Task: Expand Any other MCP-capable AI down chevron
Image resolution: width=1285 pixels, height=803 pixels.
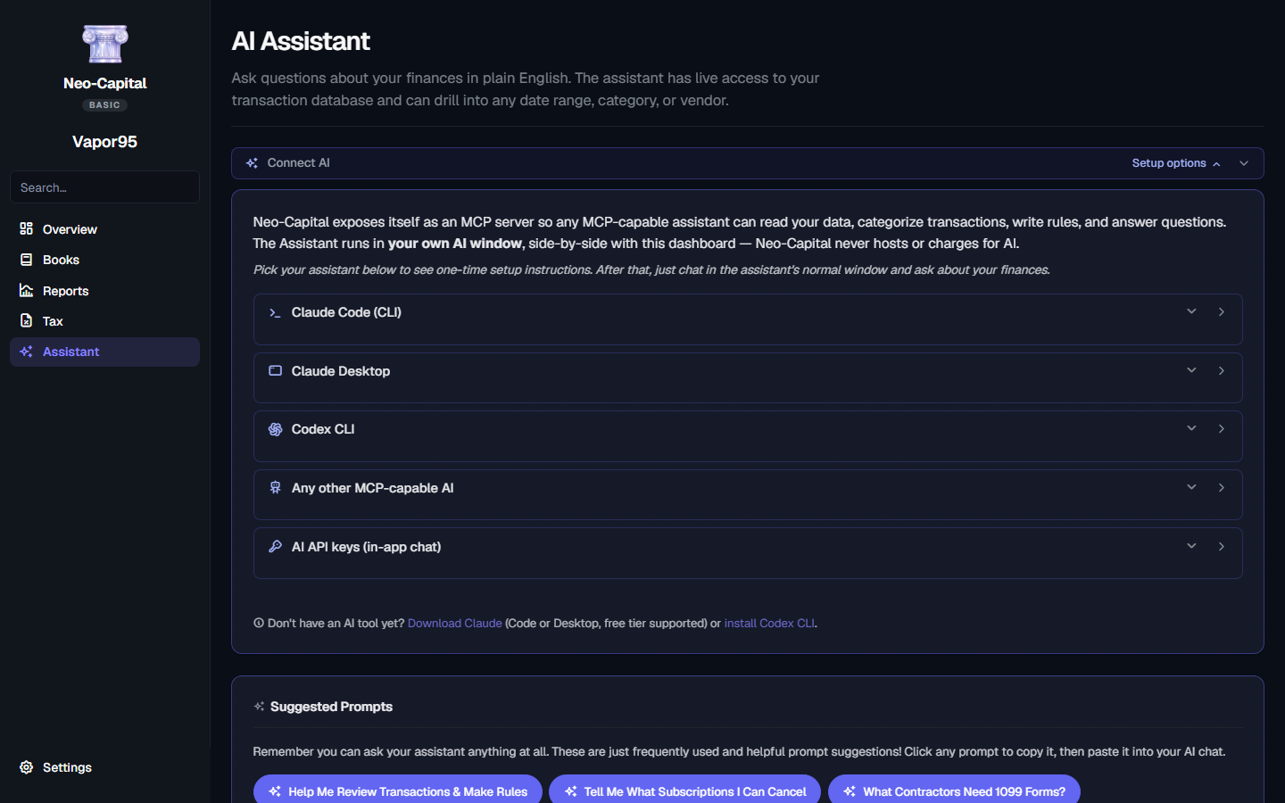Action: [x=1191, y=487]
